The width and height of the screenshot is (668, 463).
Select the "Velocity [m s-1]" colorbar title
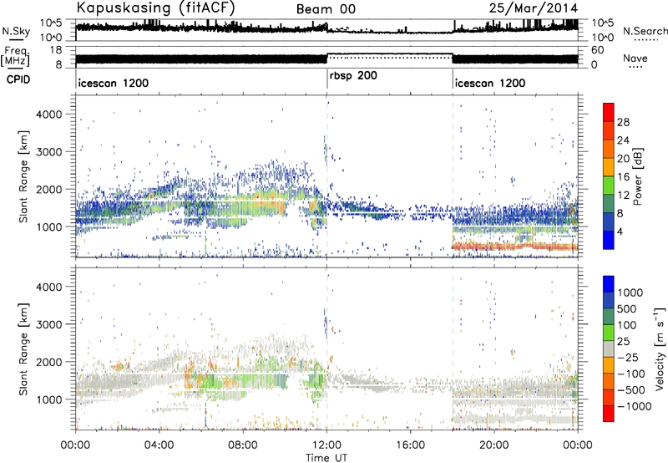pos(660,349)
